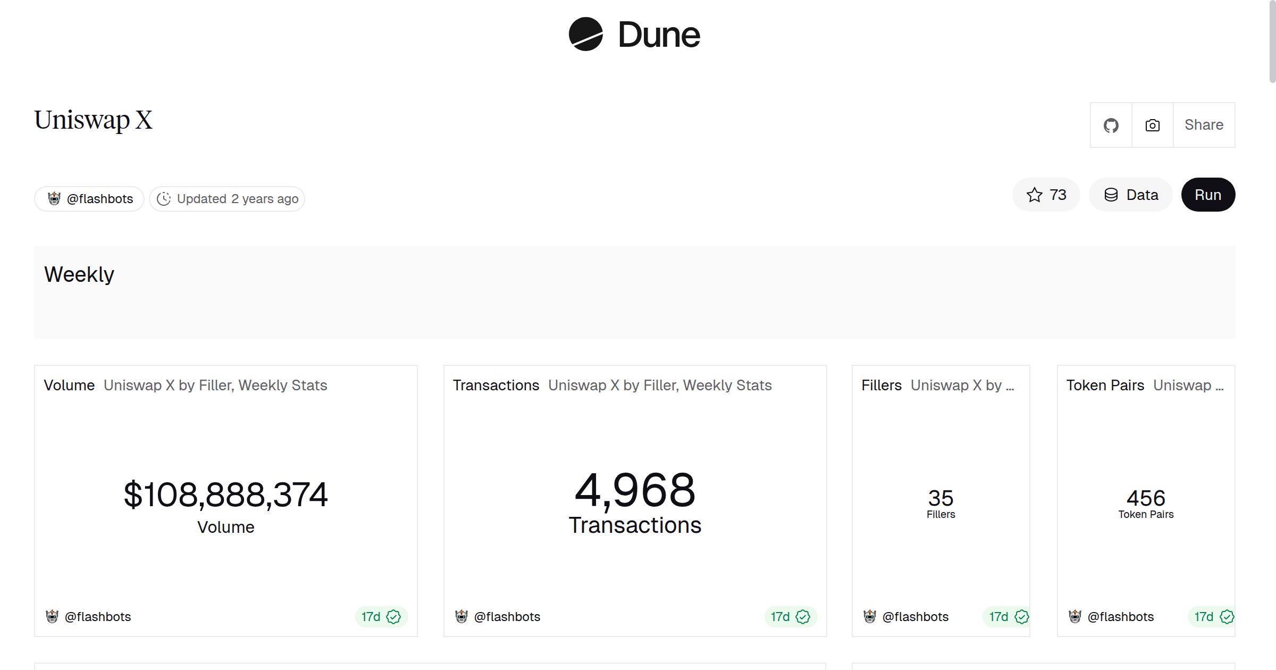Click the flashbots robot avatar next to the dashboard title
The width and height of the screenshot is (1276, 670).
tap(54, 198)
